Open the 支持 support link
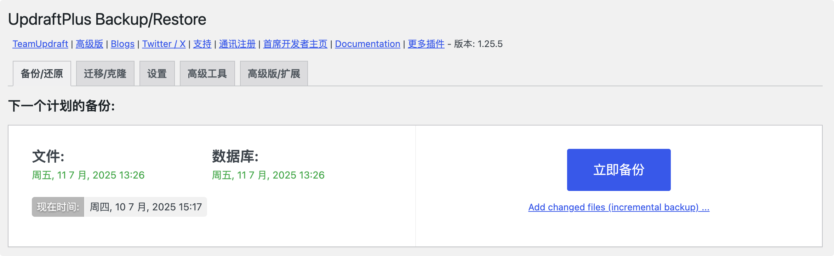The image size is (834, 256). [202, 44]
